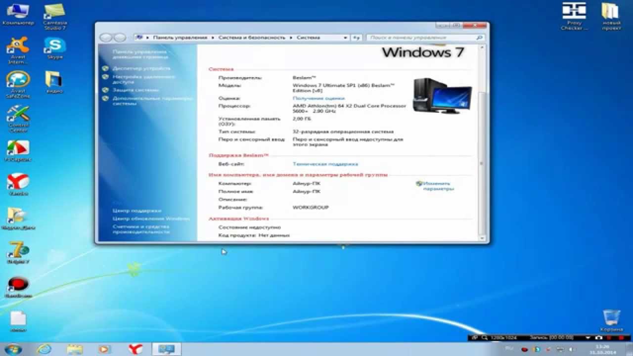Open Yandex from the taskbar
The height and width of the screenshot is (356, 633).
click(135, 349)
